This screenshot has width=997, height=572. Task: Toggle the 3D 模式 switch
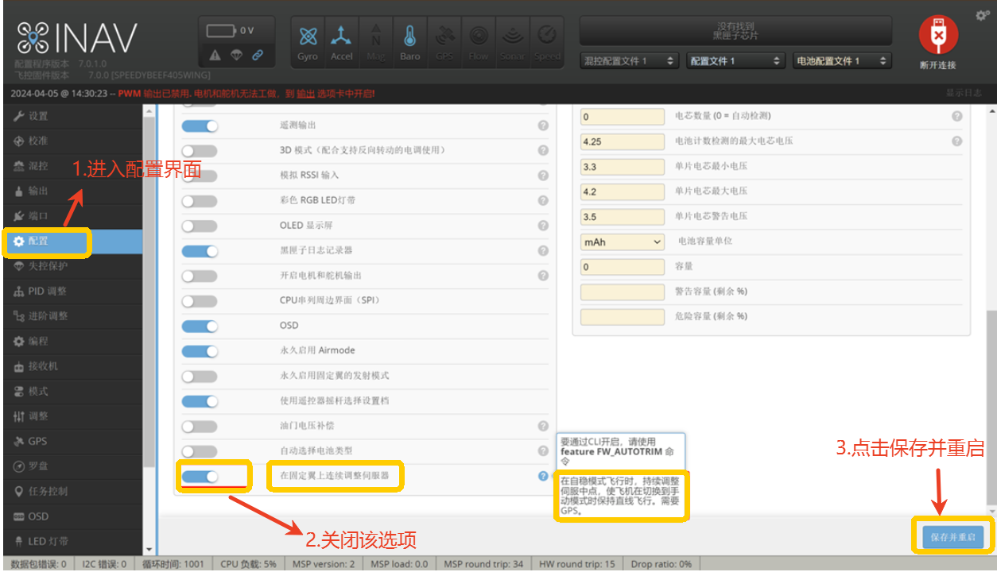[200, 151]
